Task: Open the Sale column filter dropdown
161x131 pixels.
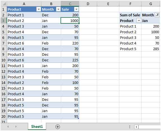Action: pyautogui.click(x=76, y=10)
